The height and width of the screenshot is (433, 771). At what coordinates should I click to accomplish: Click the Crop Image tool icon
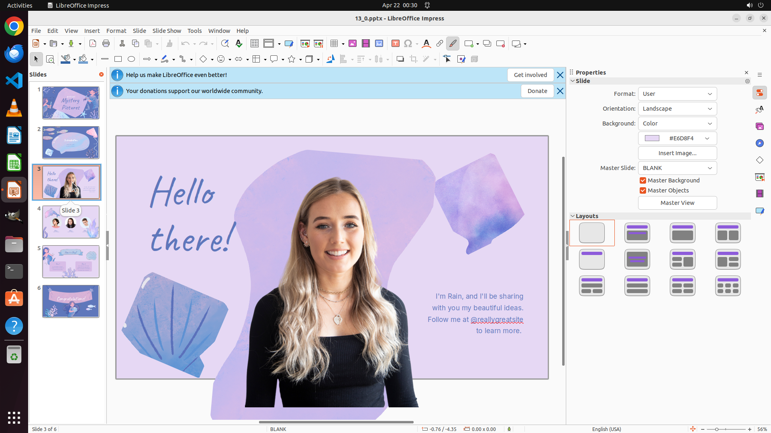[x=414, y=59]
